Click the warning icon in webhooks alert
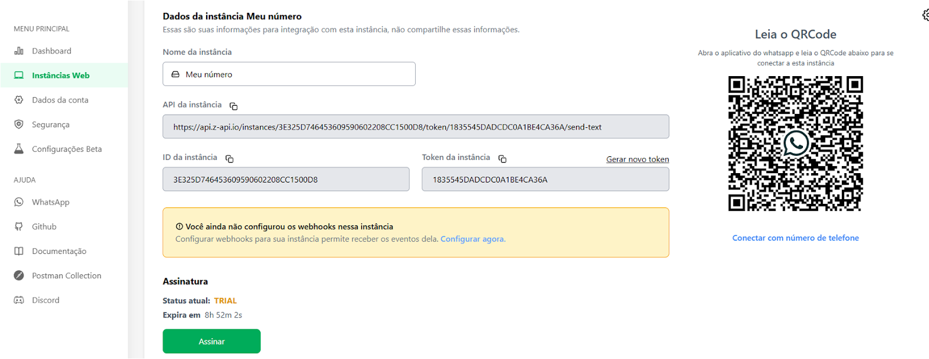The width and height of the screenshot is (929, 359). point(179,227)
